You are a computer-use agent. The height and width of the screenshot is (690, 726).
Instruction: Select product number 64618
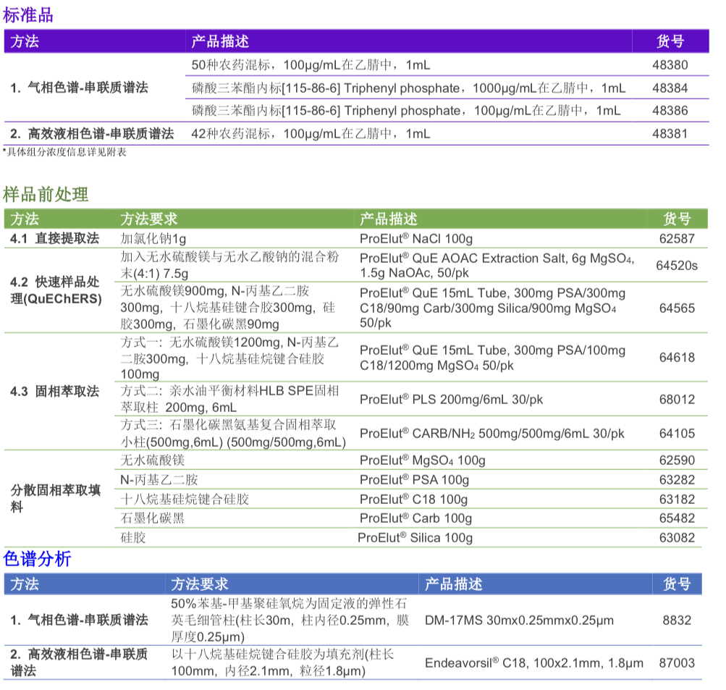[x=677, y=358]
